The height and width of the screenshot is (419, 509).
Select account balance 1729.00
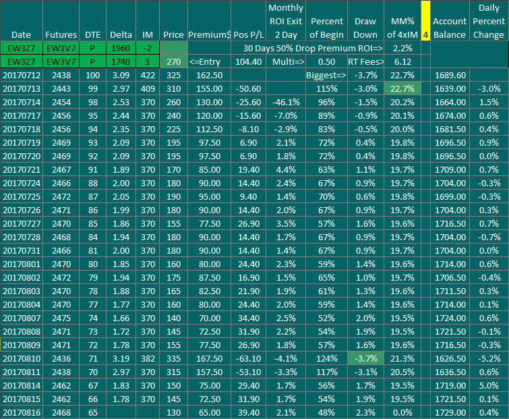click(x=450, y=412)
